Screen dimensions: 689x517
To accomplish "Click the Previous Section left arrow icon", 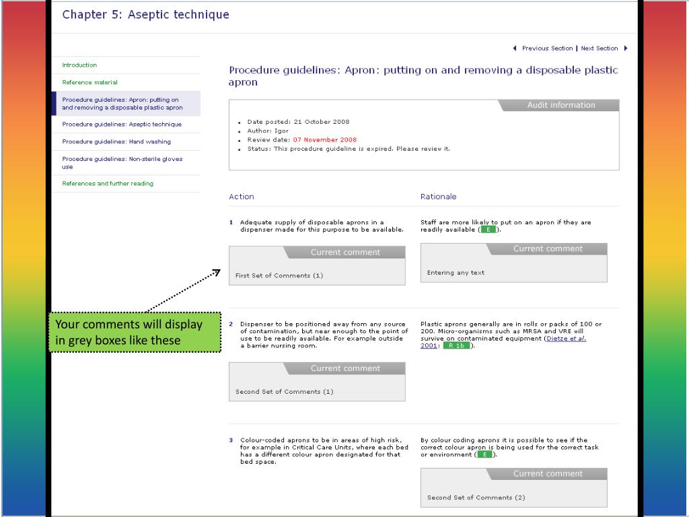I will (515, 48).
